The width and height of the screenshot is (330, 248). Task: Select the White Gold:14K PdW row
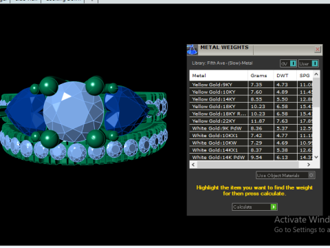[251, 157]
